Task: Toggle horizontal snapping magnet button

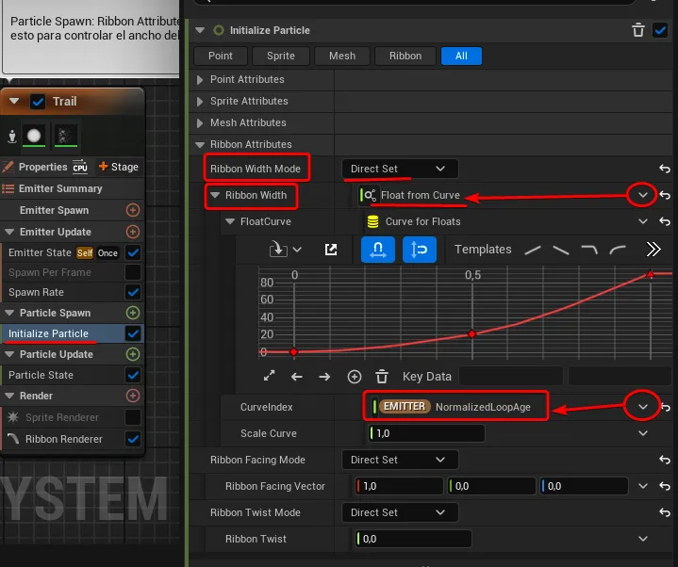Action: click(378, 250)
